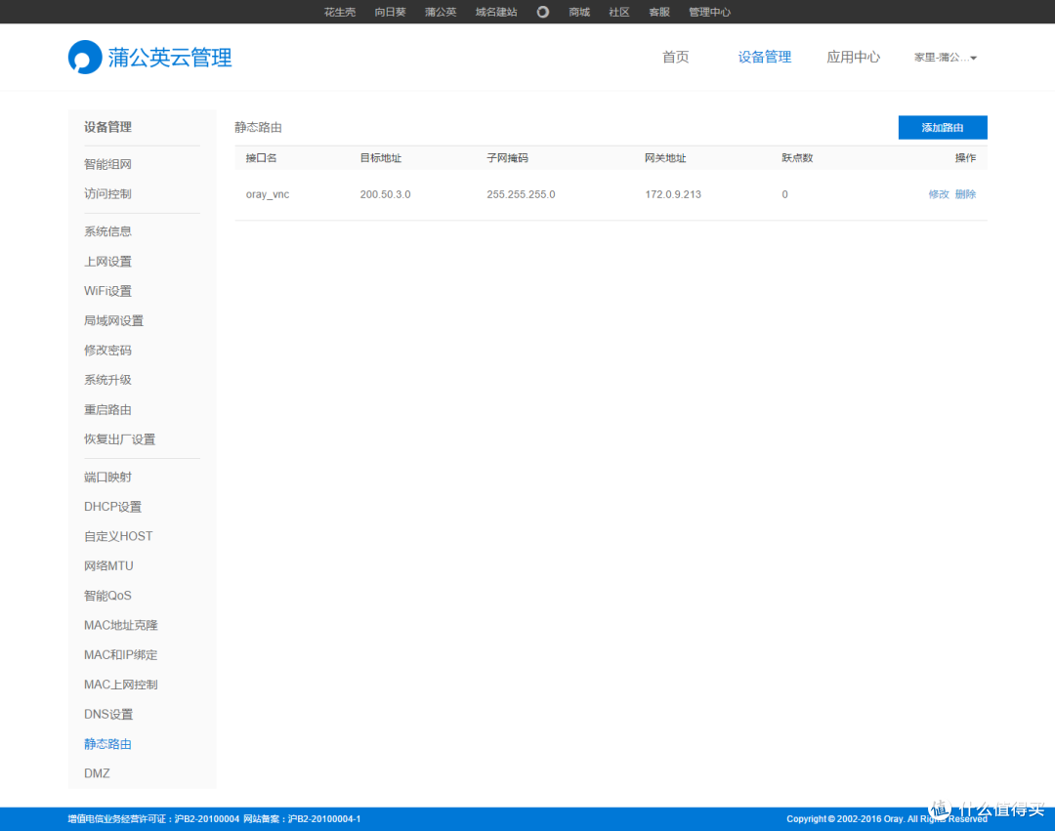Open the 家里-蒲公... account dropdown
The image size is (1055, 831).
click(946, 58)
